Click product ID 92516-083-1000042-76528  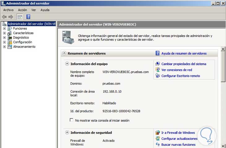[x=121, y=111]
